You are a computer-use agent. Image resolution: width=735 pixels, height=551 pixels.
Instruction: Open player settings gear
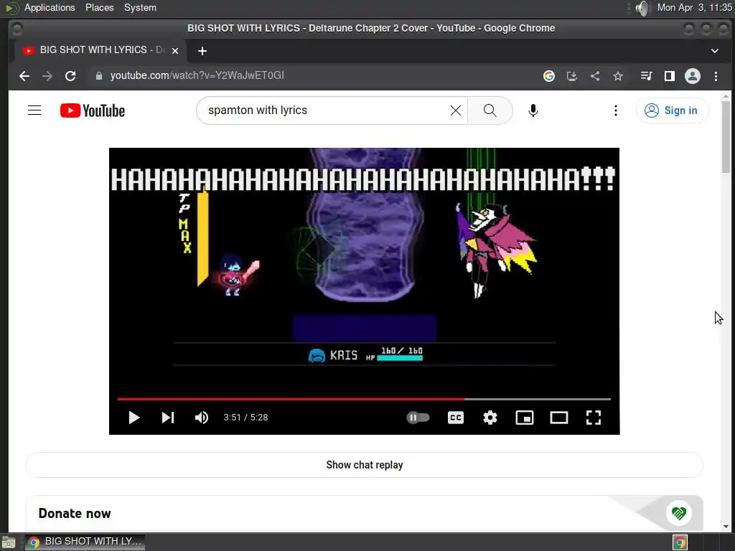click(x=490, y=418)
